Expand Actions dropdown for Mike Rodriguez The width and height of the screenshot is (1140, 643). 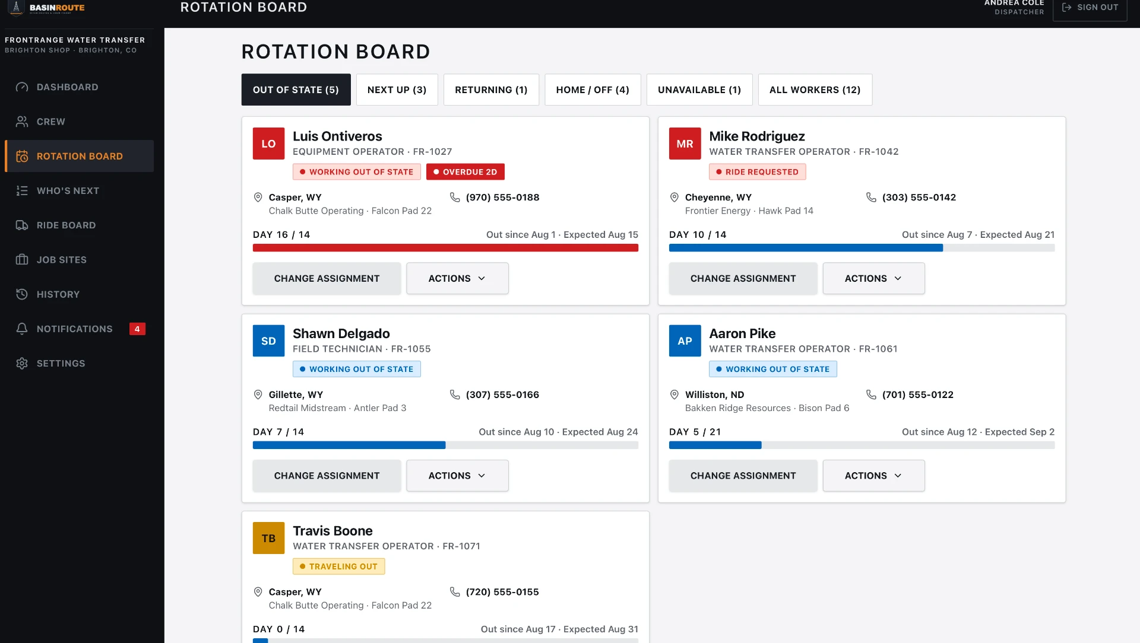tap(873, 278)
